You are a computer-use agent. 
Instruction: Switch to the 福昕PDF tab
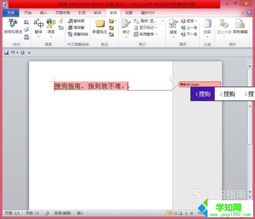(148, 13)
